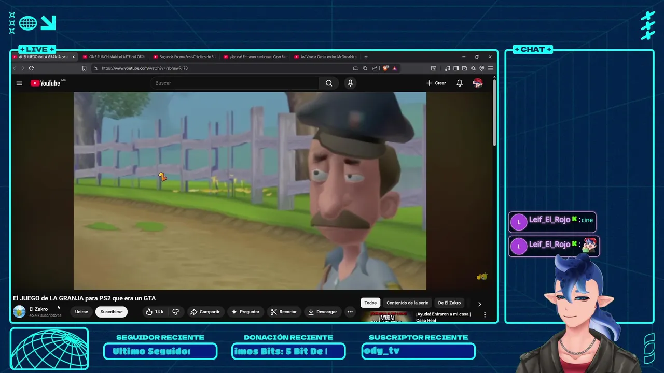664x373 pixels.
Task: Open the account avatar menu on YouTube
Action: (478, 83)
